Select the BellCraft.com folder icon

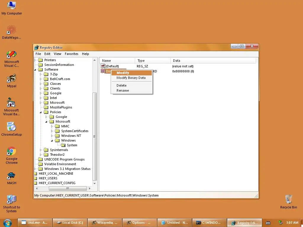pyautogui.click(x=46, y=79)
